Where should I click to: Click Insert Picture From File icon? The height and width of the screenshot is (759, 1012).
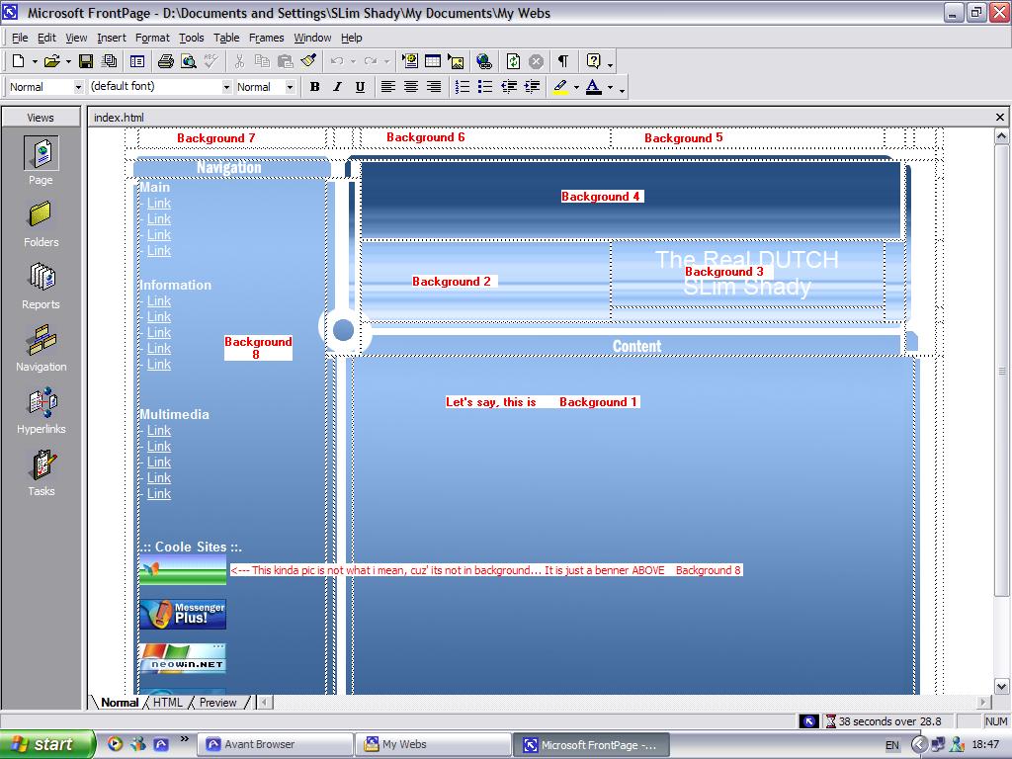click(x=456, y=61)
